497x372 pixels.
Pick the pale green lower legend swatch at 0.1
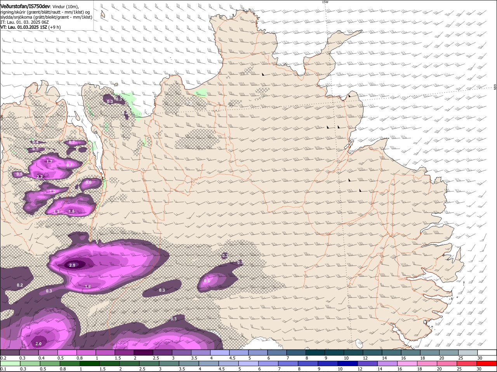[x=10, y=363]
